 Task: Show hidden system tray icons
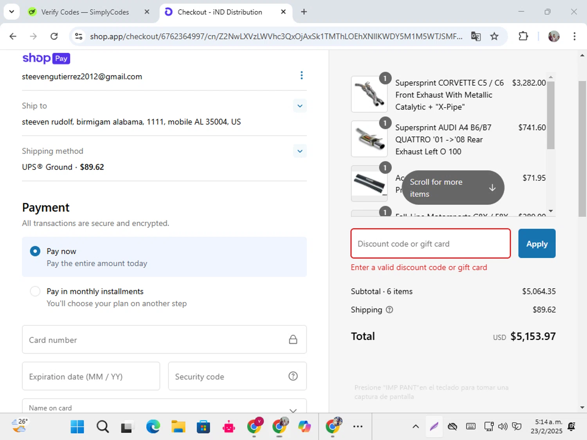coord(416,427)
